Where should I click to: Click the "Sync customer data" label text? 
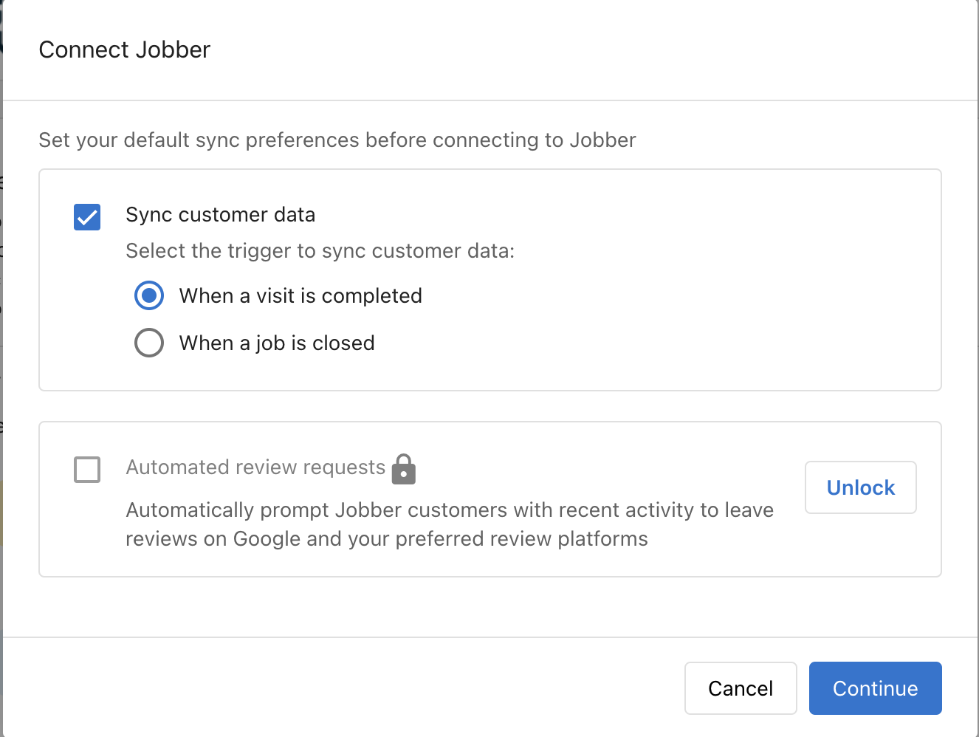pyautogui.click(x=220, y=215)
